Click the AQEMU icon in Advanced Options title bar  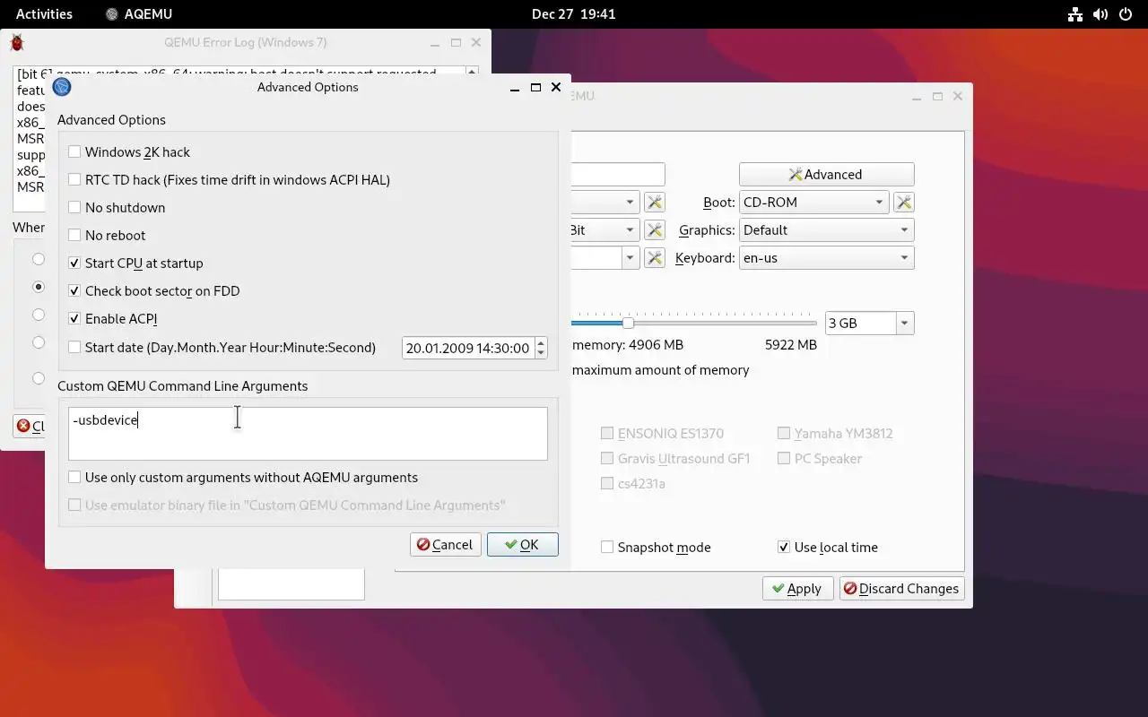click(x=62, y=87)
